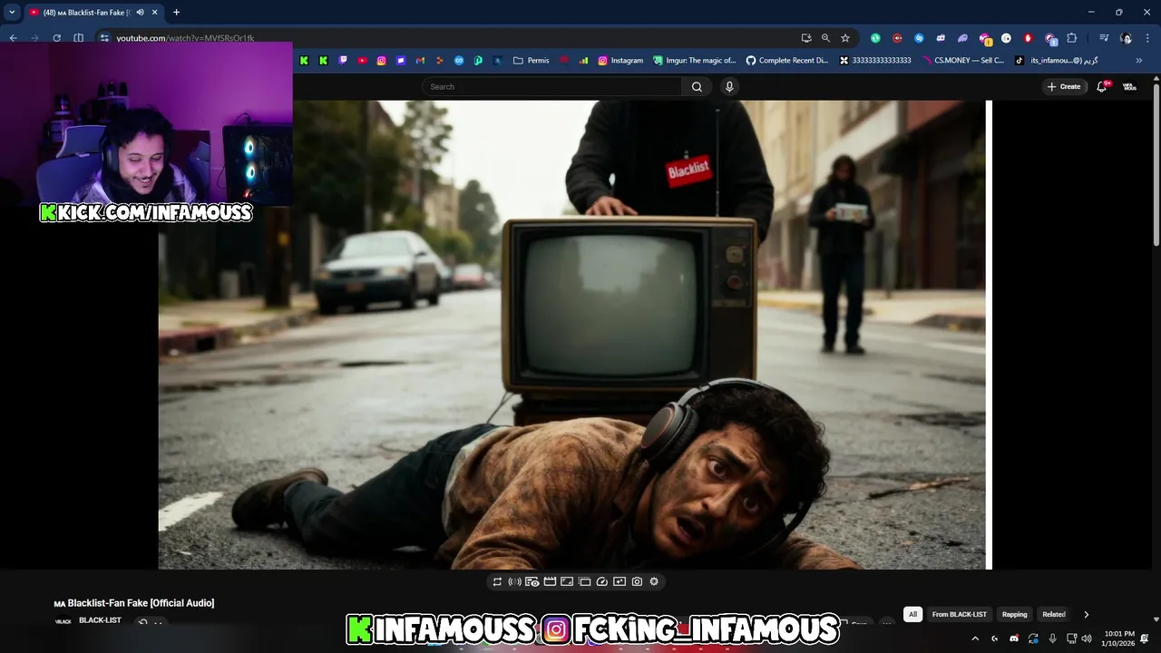
Task: Mute the tab via speaker icon
Action: pyautogui.click(x=140, y=13)
